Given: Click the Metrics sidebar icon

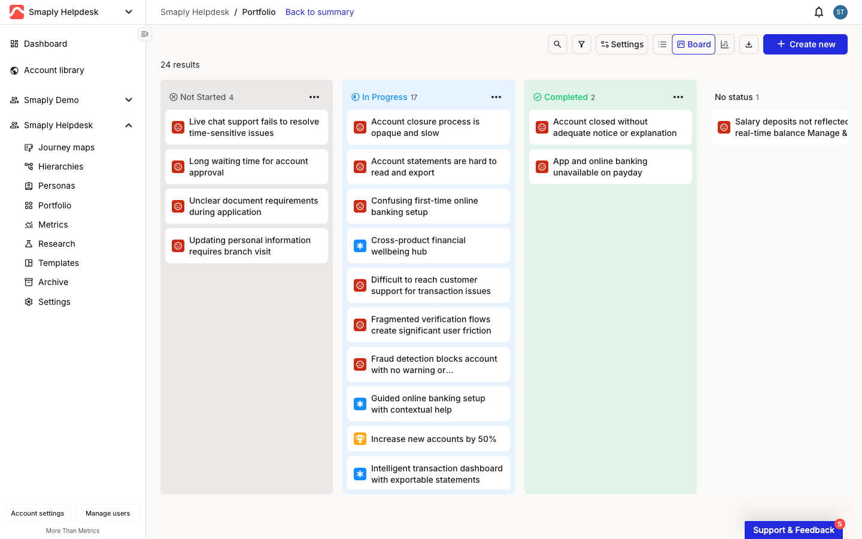Looking at the screenshot, I should coord(29,225).
